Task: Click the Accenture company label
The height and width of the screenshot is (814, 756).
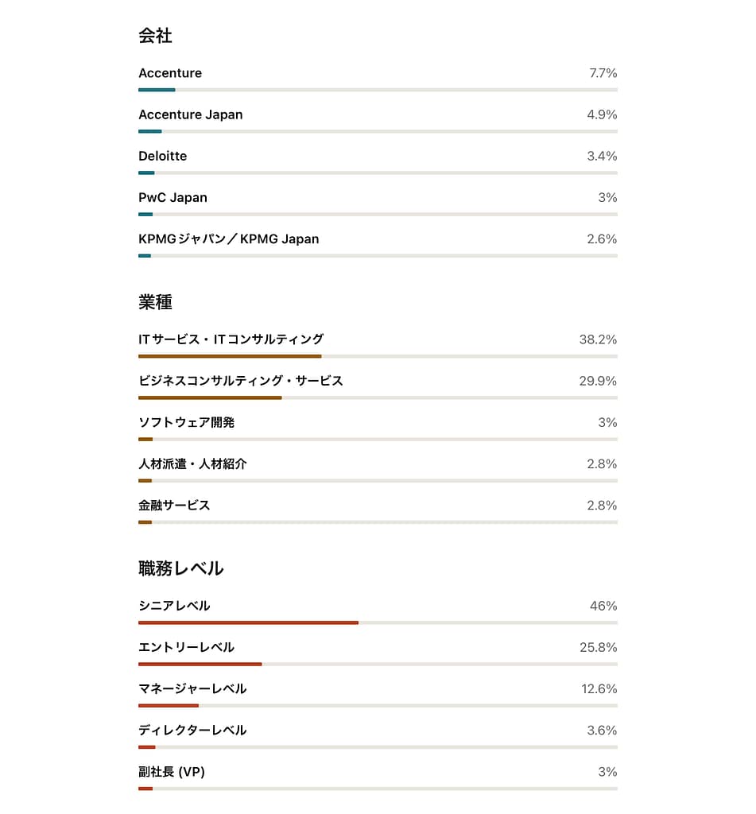Action: [x=170, y=73]
